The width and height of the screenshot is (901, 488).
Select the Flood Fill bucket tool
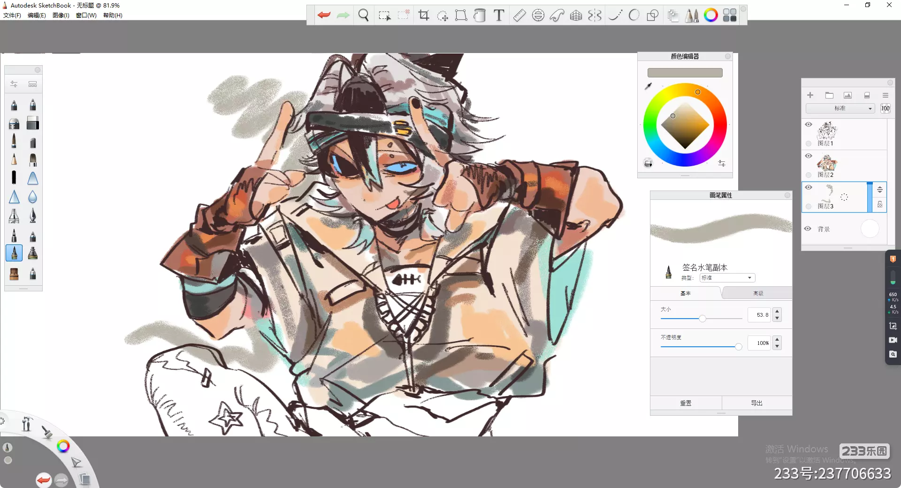tap(480, 15)
